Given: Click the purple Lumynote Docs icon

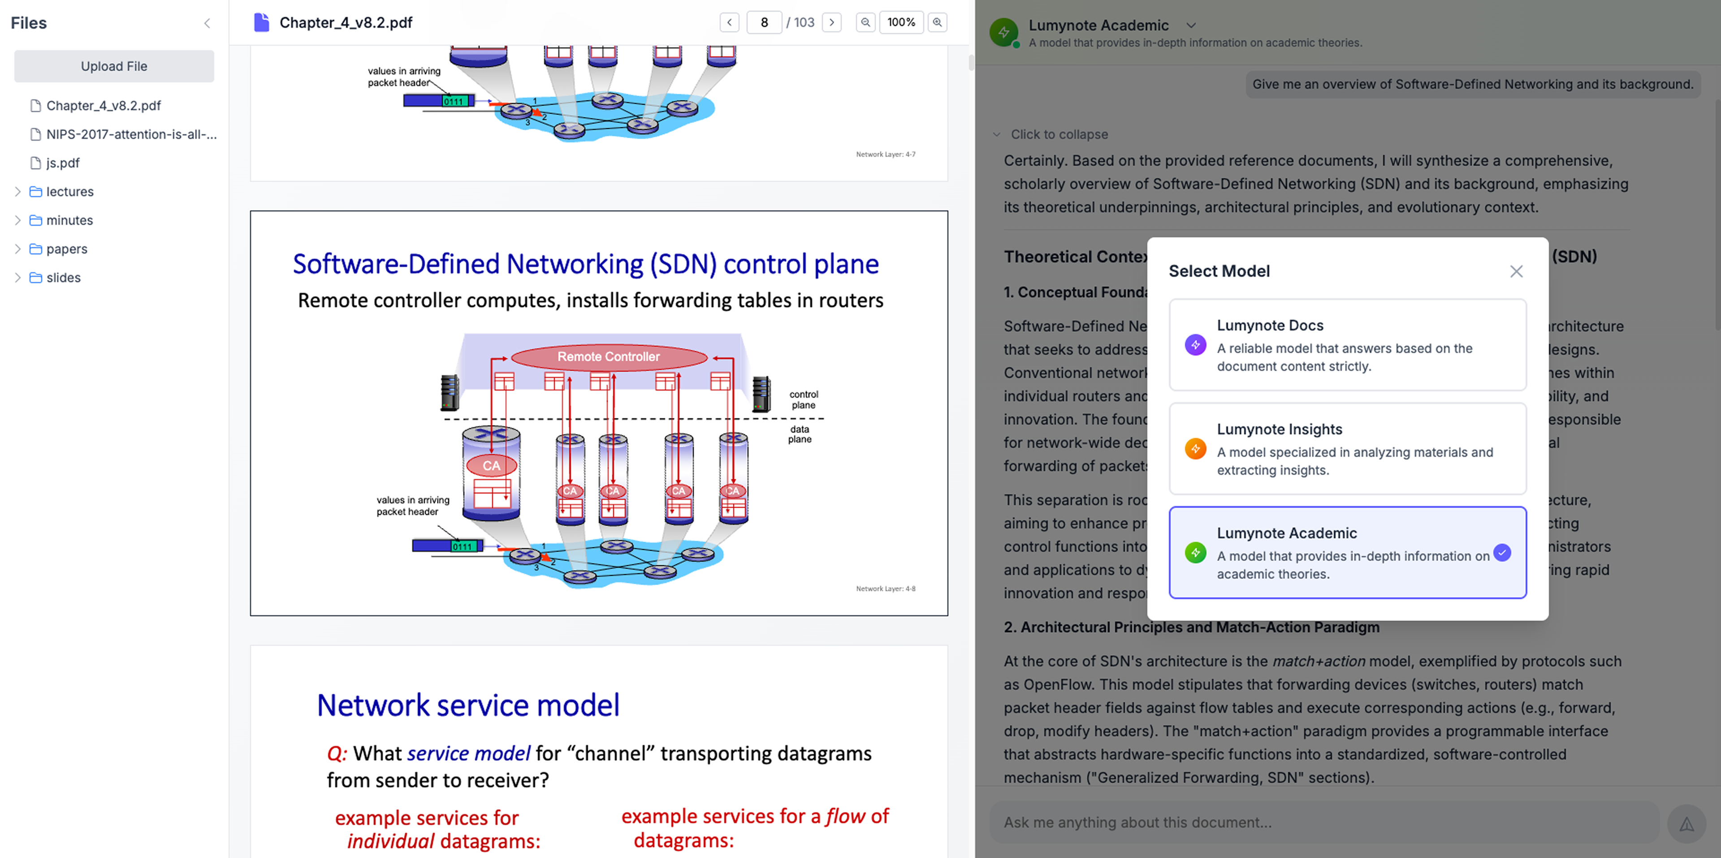Looking at the screenshot, I should click(x=1195, y=344).
